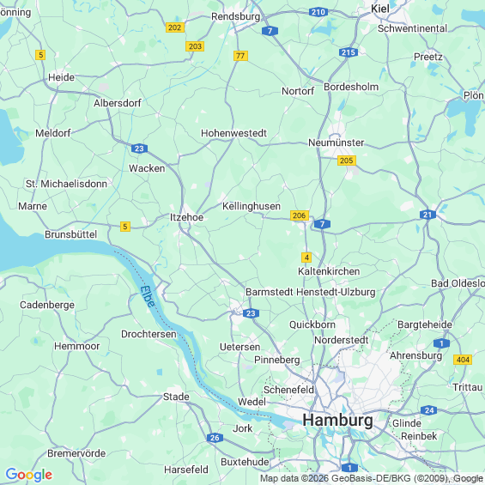The width and height of the screenshot is (485, 485).
Task: Click the route 77 yellow road shield
Action: [x=240, y=56]
